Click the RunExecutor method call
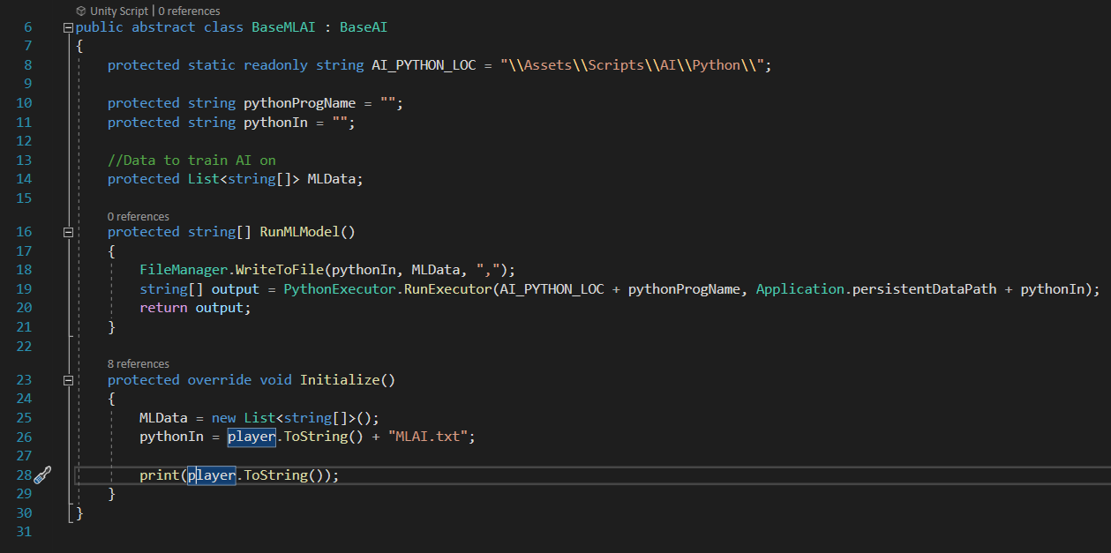The height and width of the screenshot is (553, 1111). (448, 289)
